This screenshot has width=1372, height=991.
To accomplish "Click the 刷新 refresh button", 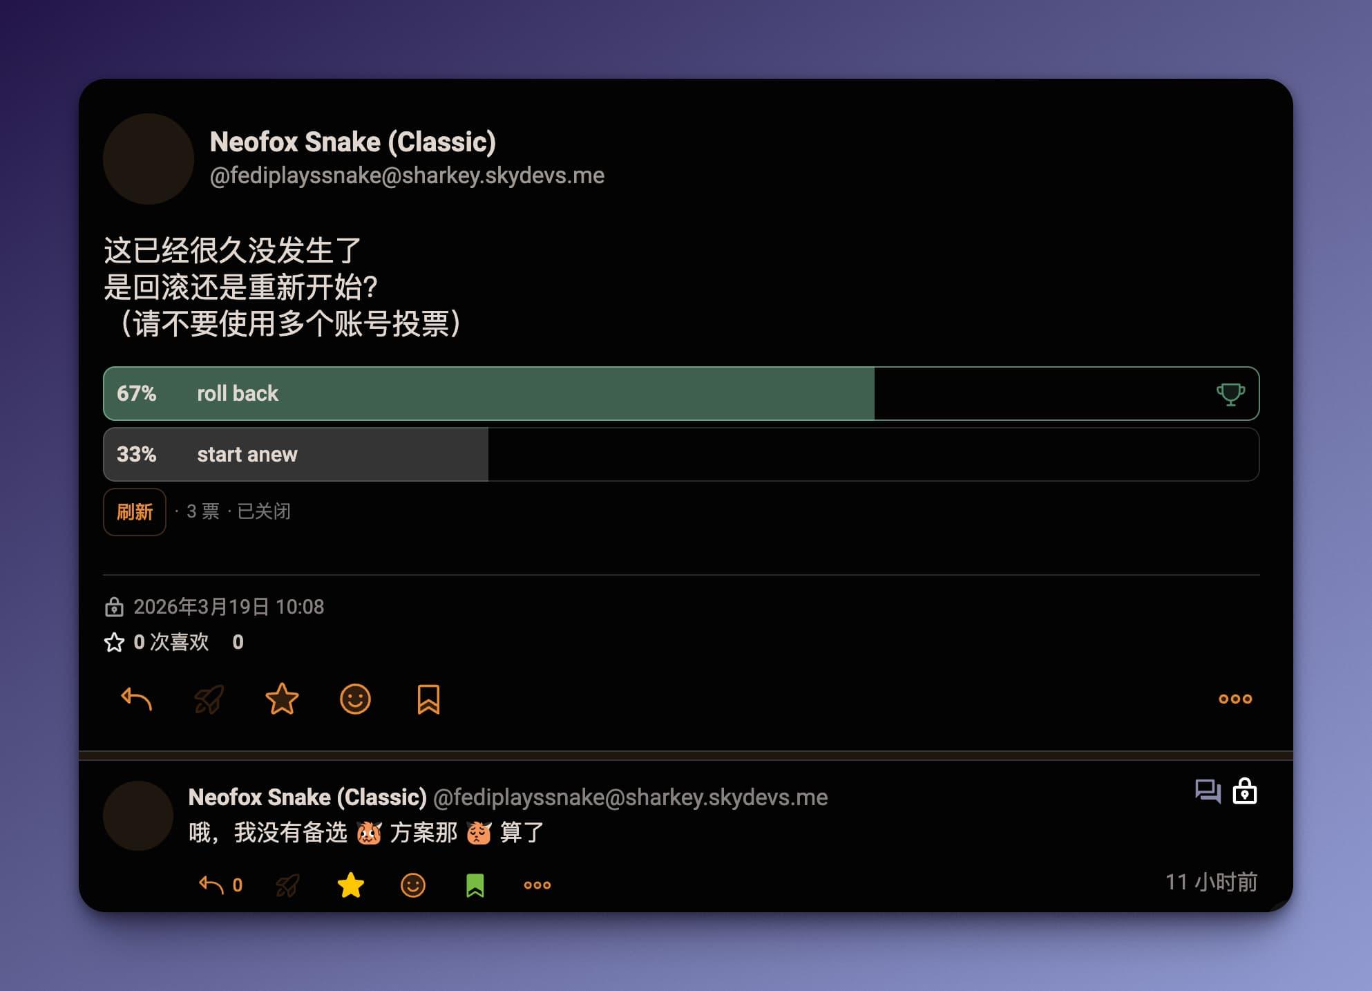I will coord(135,512).
